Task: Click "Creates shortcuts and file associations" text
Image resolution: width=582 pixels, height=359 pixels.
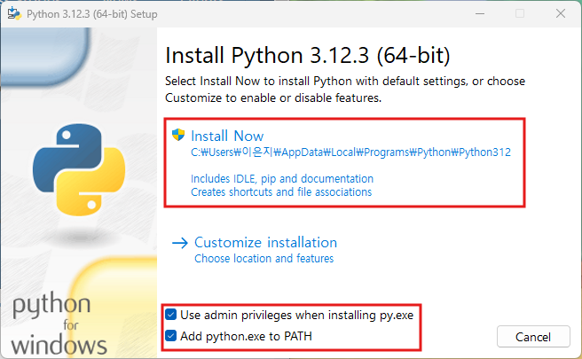Action: 281,192
